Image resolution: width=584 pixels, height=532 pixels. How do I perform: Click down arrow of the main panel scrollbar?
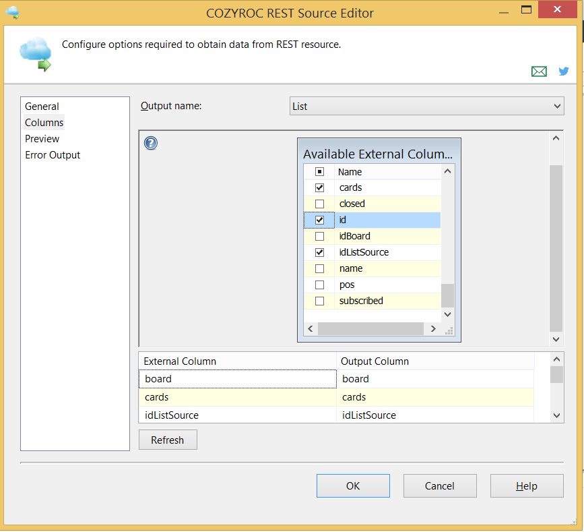coord(556,339)
